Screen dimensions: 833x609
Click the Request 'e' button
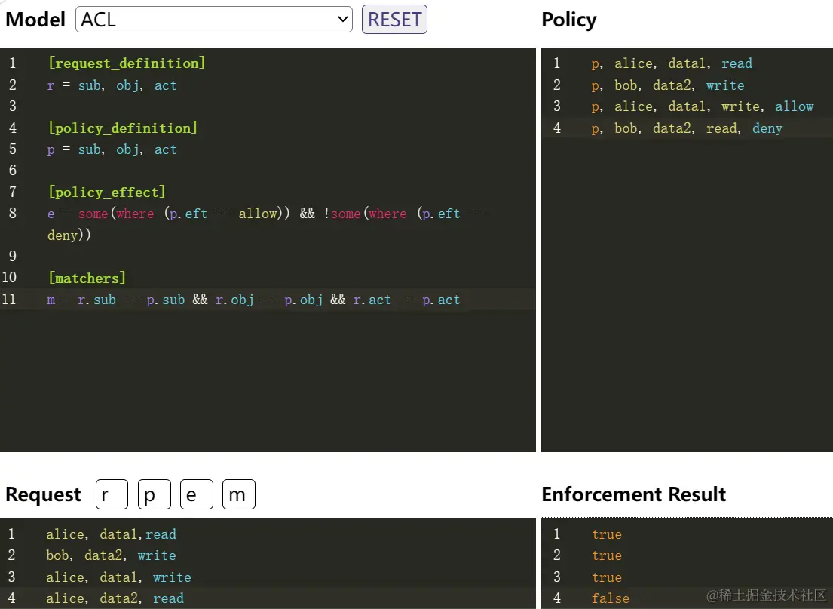(x=197, y=494)
